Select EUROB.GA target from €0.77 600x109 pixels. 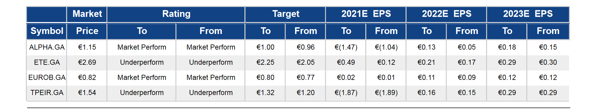pyautogui.click(x=306, y=78)
